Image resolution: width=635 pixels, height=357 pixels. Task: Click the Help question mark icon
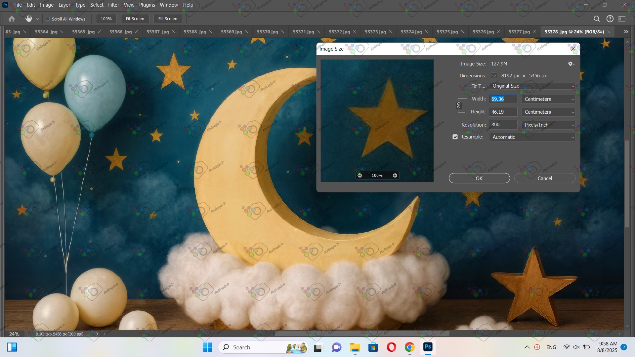pyautogui.click(x=610, y=19)
